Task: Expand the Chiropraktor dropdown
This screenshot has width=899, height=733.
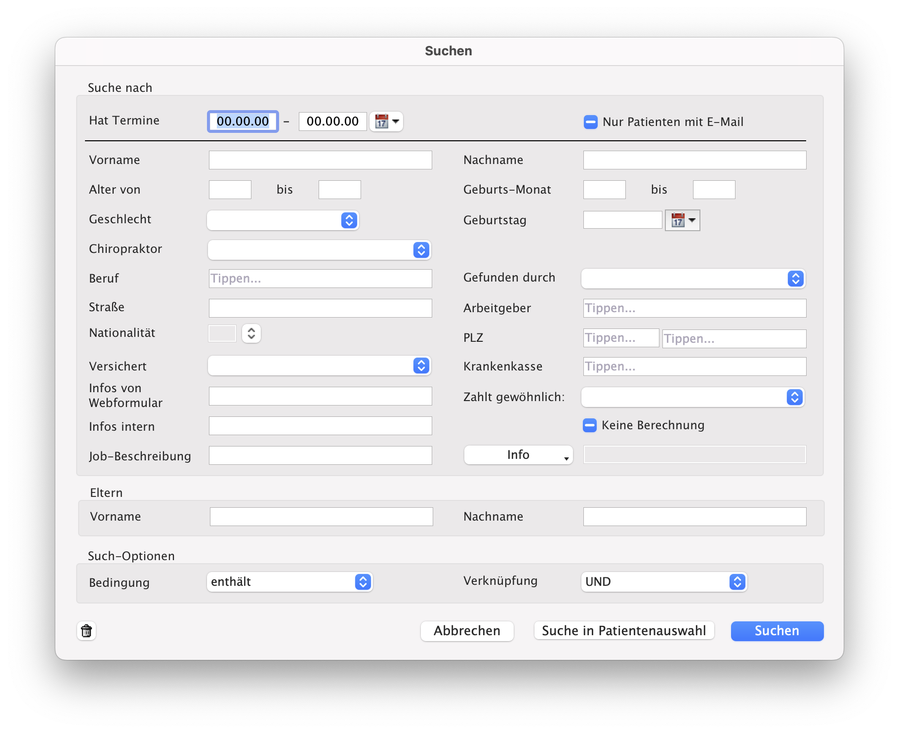Action: tap(319, 250)
